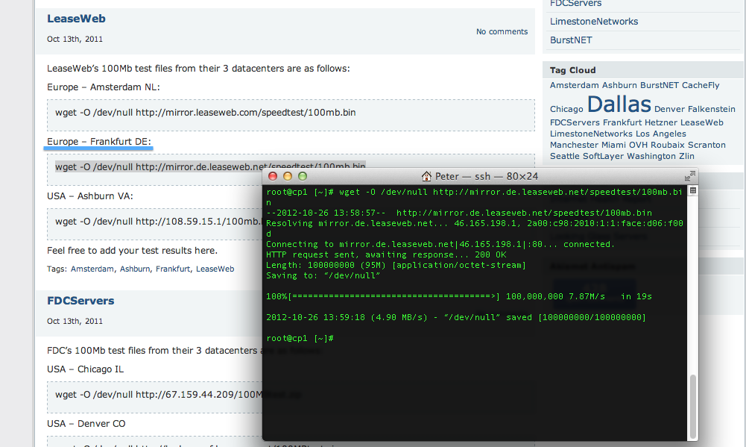Screen dimensions: 746x447
Task: Click the home icon in Terminal title
Action: (426, 176)
